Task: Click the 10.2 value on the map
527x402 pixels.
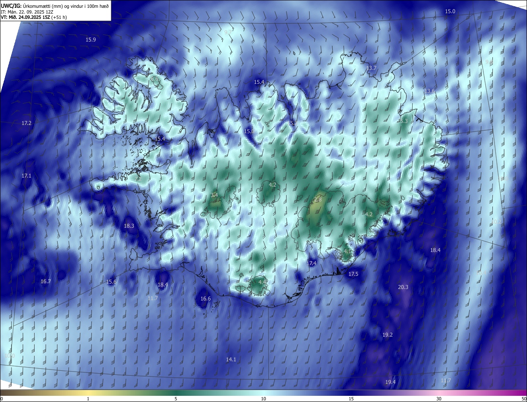Action: click(497, 222)
